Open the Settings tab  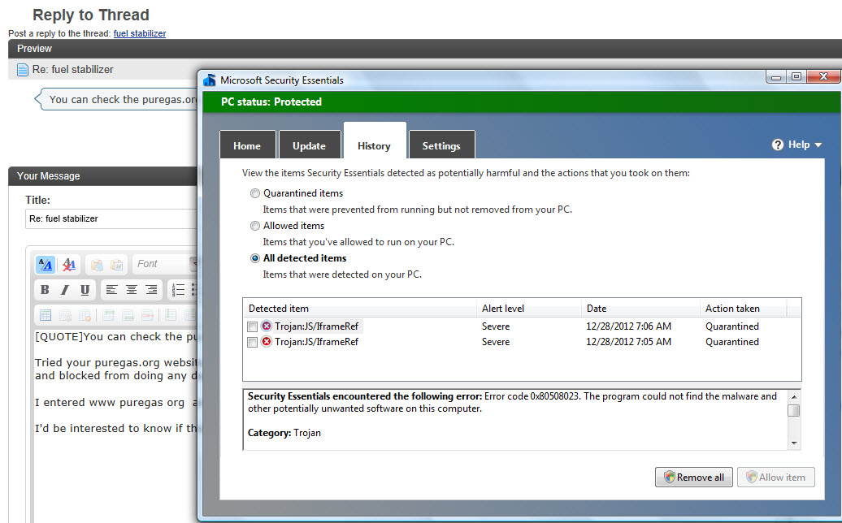point(441,145)
